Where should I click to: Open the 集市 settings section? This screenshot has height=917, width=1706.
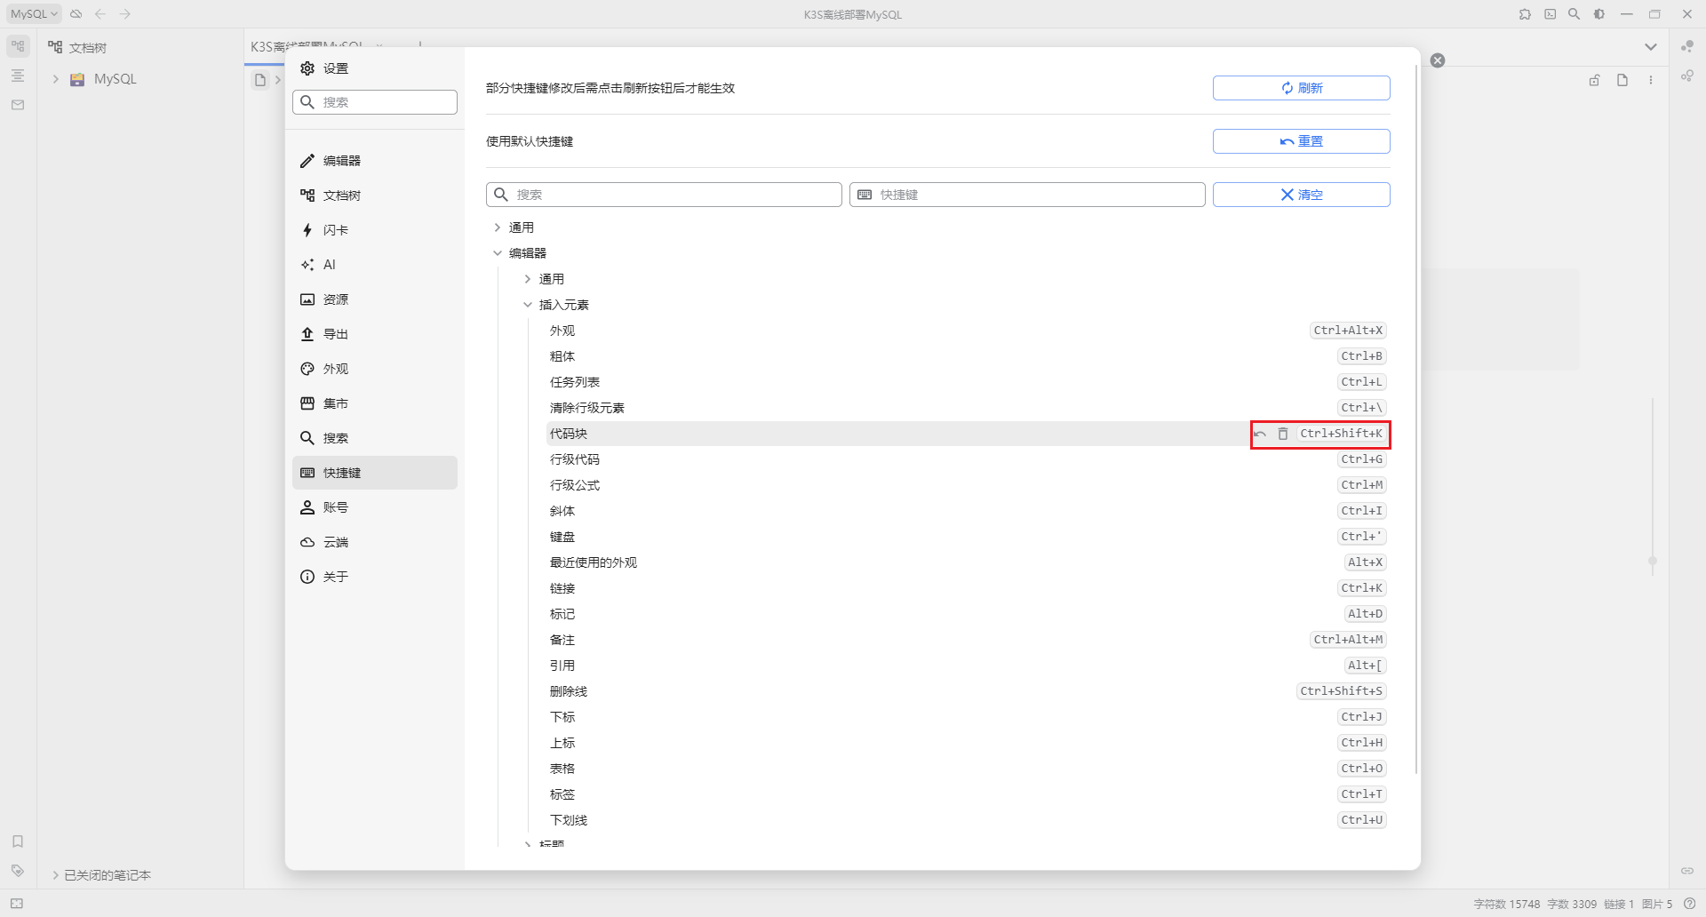pyautogui.click(x=336, y=403)
